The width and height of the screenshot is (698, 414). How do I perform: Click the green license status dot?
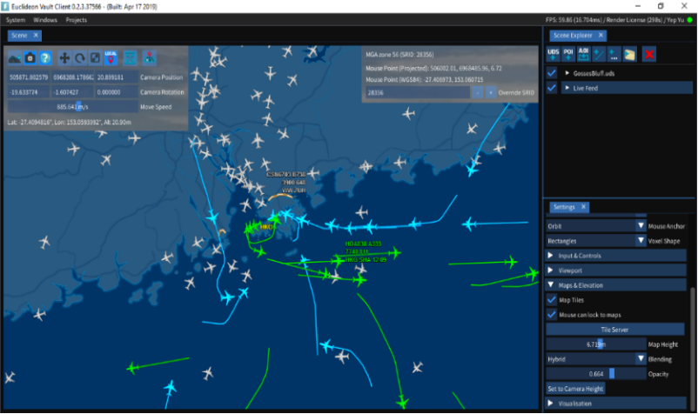click(x=689, y=19)
